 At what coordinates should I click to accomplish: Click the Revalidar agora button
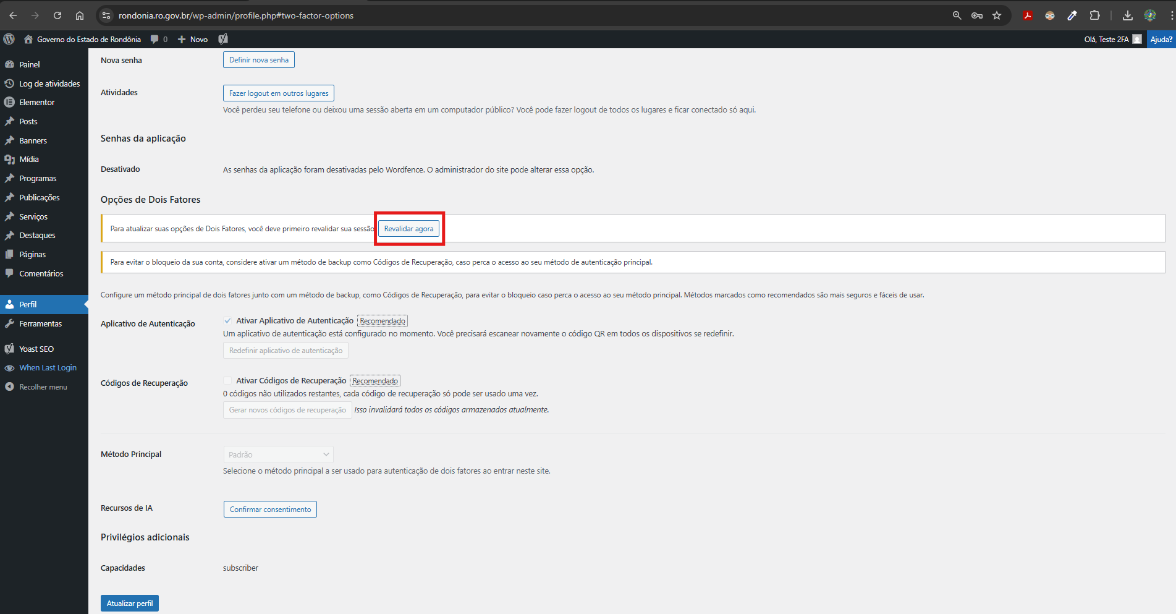408,229
